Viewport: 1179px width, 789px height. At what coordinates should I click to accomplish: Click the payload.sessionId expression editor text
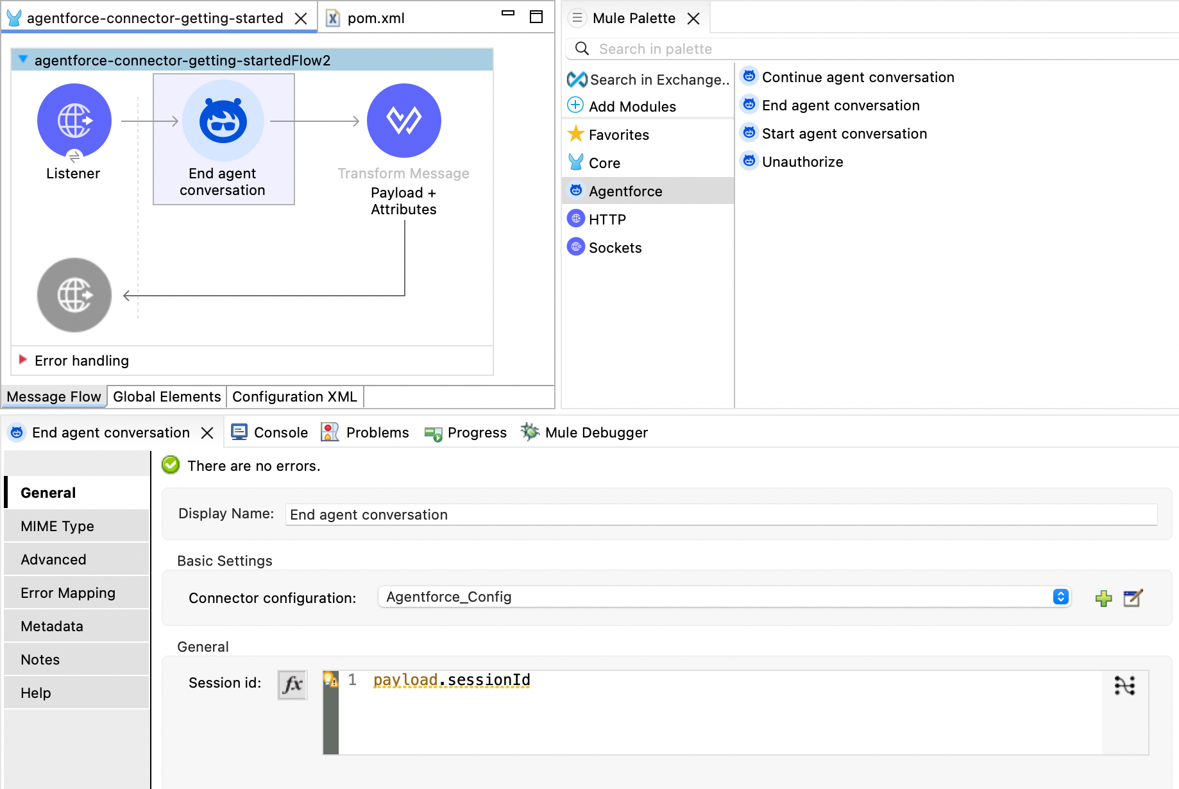(x=452, y=680)
